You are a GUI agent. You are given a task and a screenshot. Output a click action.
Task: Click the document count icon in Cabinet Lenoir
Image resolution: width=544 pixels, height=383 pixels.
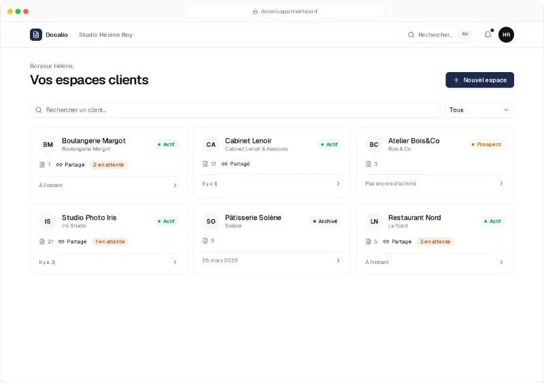pyautogui.click(x=205, y=163)
